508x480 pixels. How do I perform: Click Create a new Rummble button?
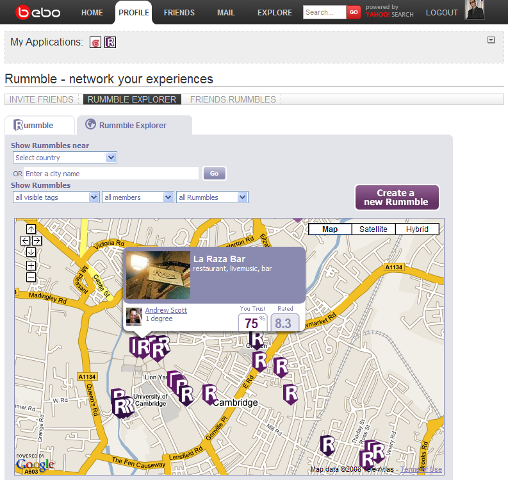[x=397, y=197]
